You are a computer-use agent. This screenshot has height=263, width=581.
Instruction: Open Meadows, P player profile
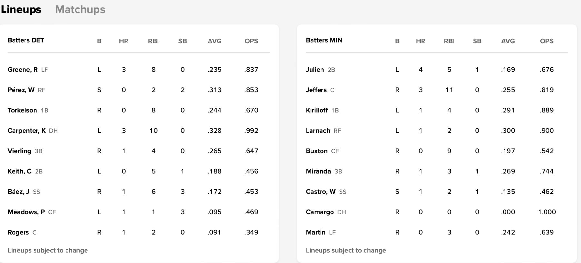pos(26,212)
